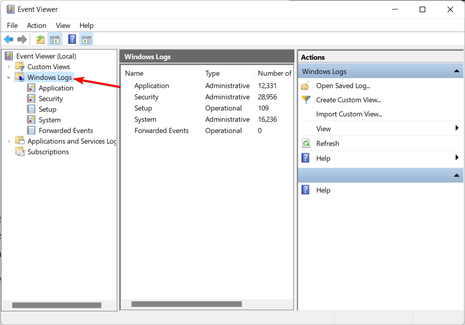Click the Forwarded Events log icon in tree
Image resolution: width=465 pixels, height=325 pixels.
coord(31,130)
